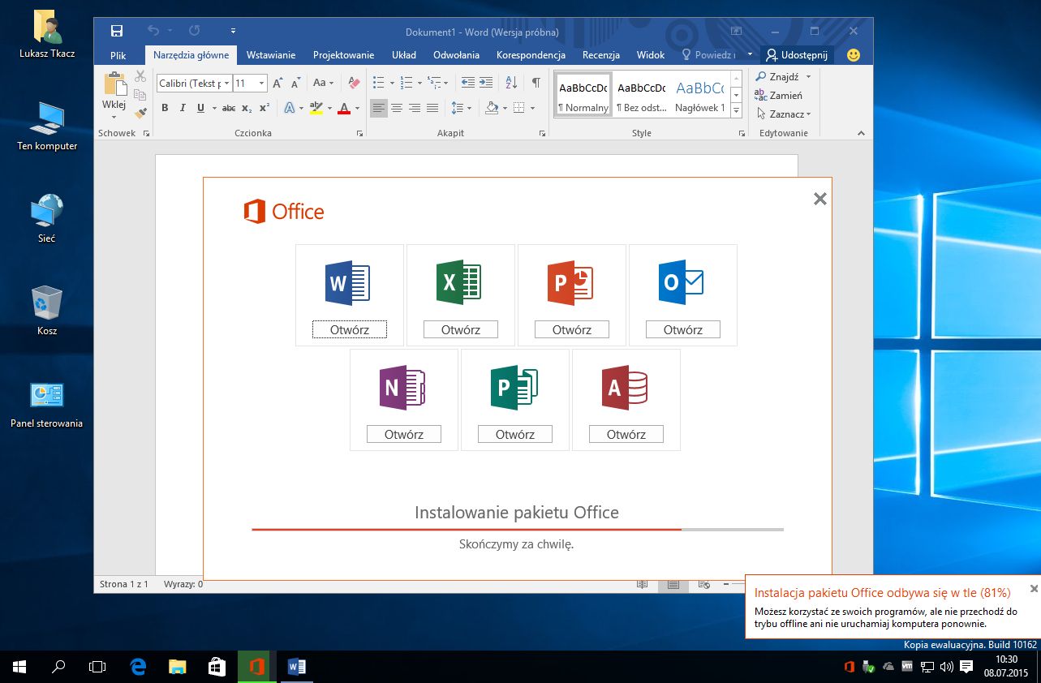Click the Otwórz button under OneNote

404,435
